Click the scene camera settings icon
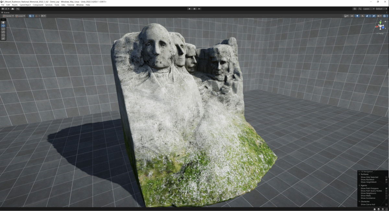 (379, 16)
